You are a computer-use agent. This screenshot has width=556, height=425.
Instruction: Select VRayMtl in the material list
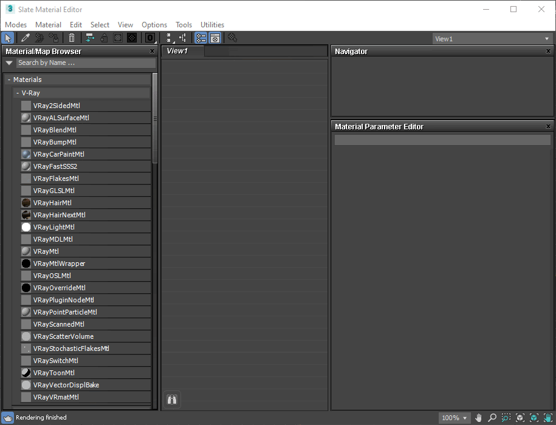(46, 251)
